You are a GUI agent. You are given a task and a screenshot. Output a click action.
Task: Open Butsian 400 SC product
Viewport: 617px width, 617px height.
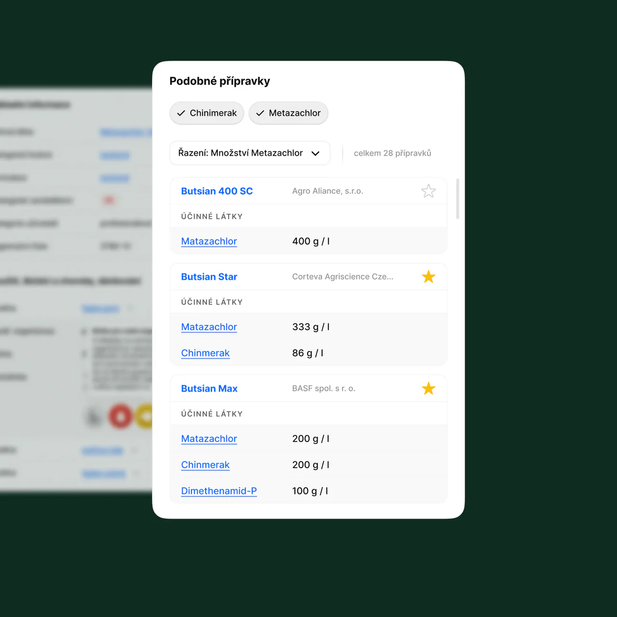point(217,191)
